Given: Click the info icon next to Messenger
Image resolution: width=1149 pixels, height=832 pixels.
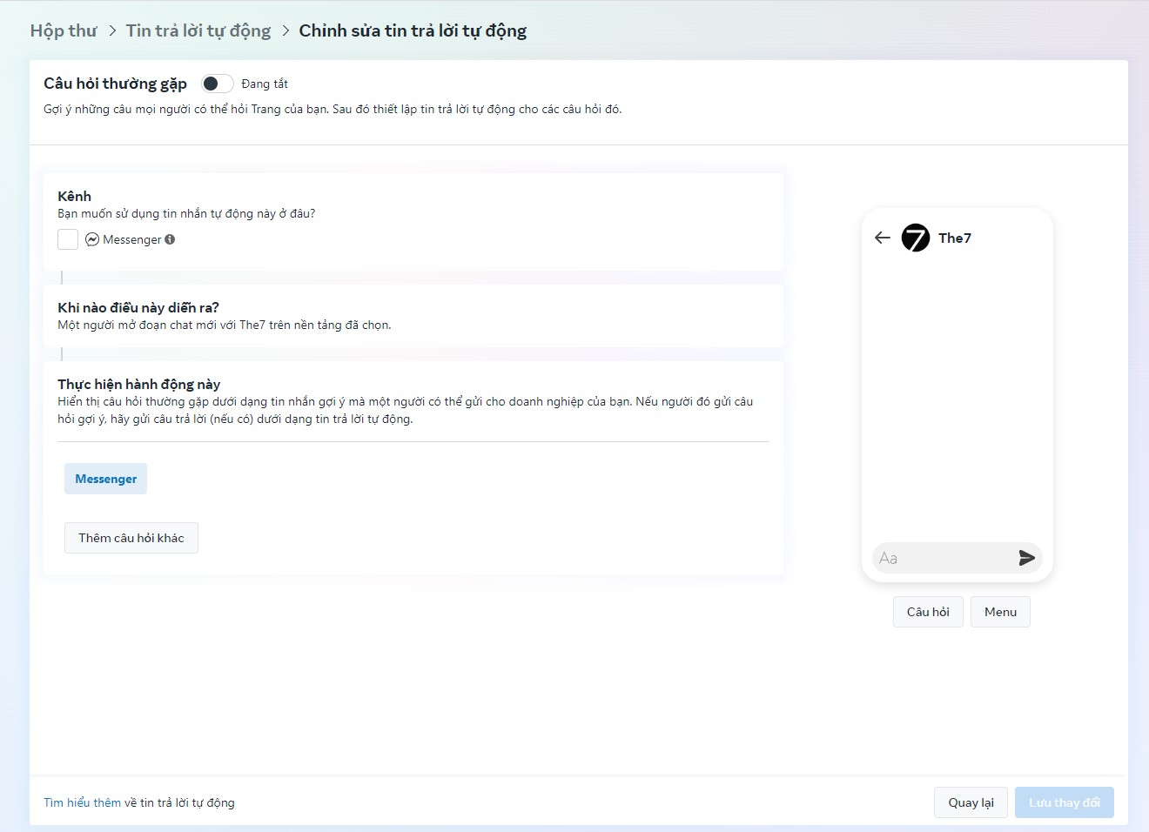Looking at the screenshot, I should pos(171,239).
